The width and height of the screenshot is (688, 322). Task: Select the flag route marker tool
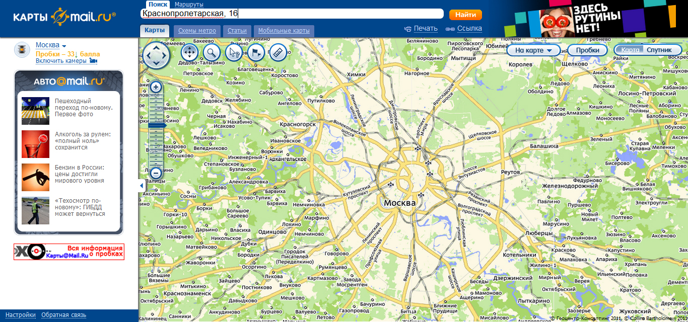[x=256, y=52]
